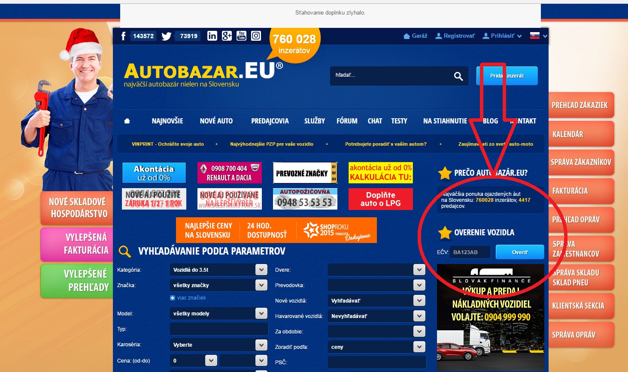Open the YouTube icon
Image resolution: width=628 pixels, height=372 pixels.
242,36
